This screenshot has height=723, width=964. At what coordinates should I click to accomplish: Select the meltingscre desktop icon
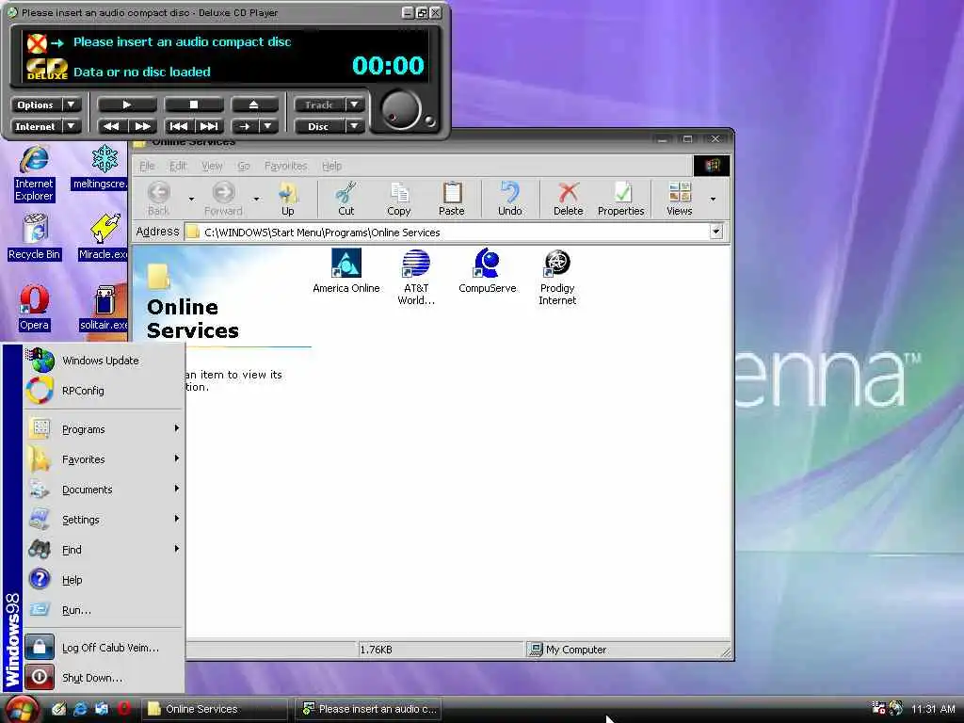click(101, 168)
